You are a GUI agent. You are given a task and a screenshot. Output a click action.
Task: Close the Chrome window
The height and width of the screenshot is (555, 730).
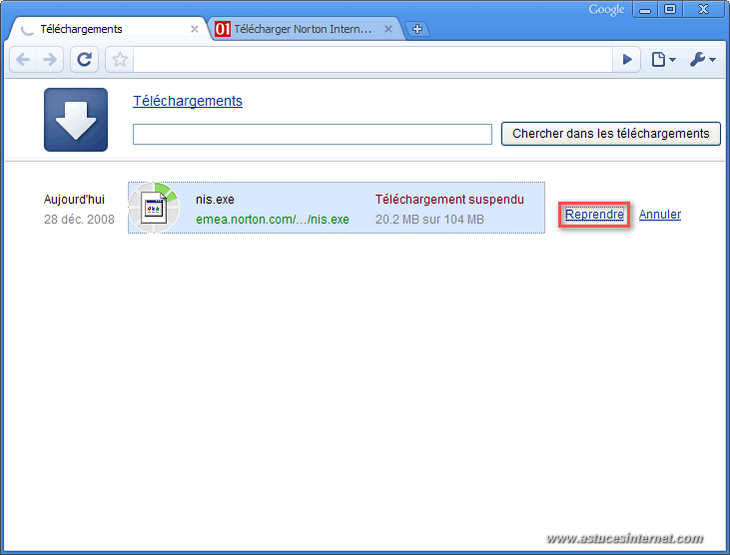[703, 9]
